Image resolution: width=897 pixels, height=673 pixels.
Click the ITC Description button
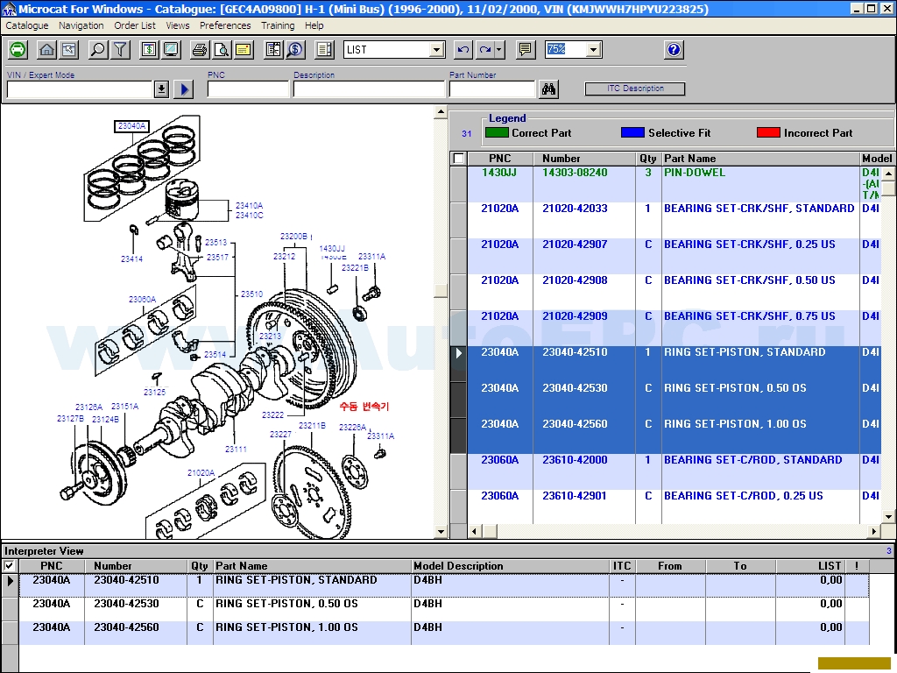click(x=635, y=89)
